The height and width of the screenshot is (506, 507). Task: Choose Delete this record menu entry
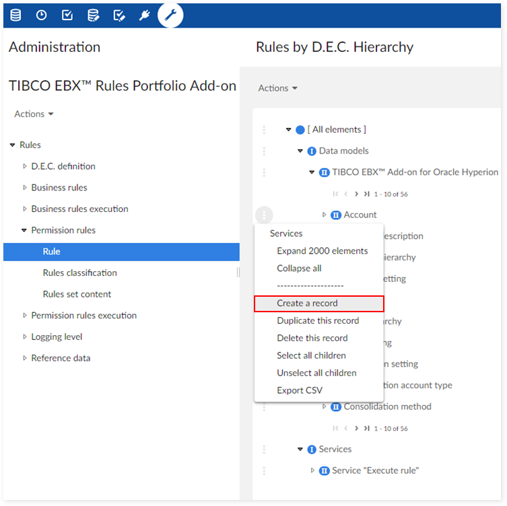(x=319, y=338)
